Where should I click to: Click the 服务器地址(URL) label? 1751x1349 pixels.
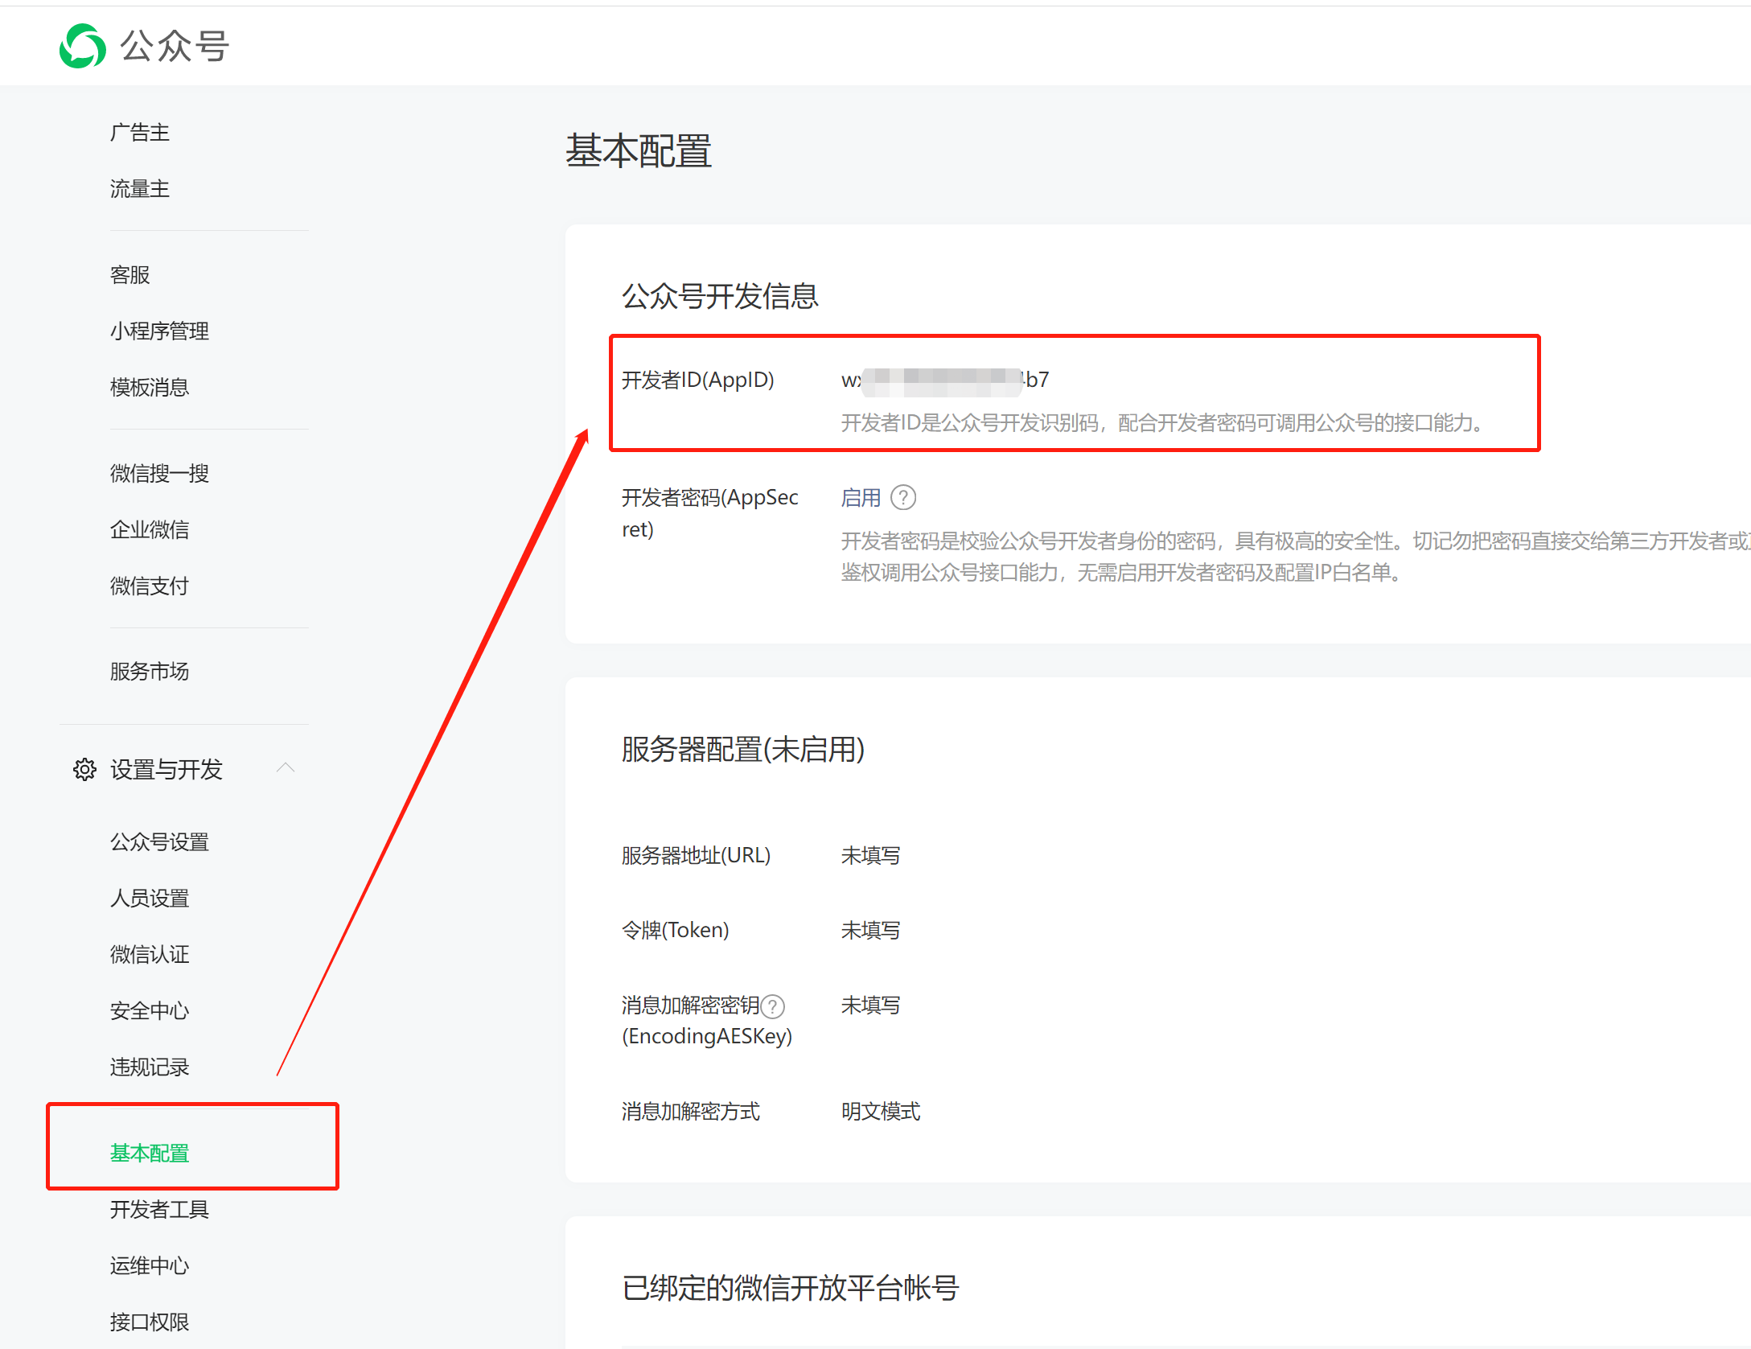pyautogui.click(x=697, y=856)
